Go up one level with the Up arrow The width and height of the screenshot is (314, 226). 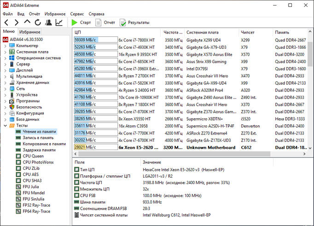point(27,22)
